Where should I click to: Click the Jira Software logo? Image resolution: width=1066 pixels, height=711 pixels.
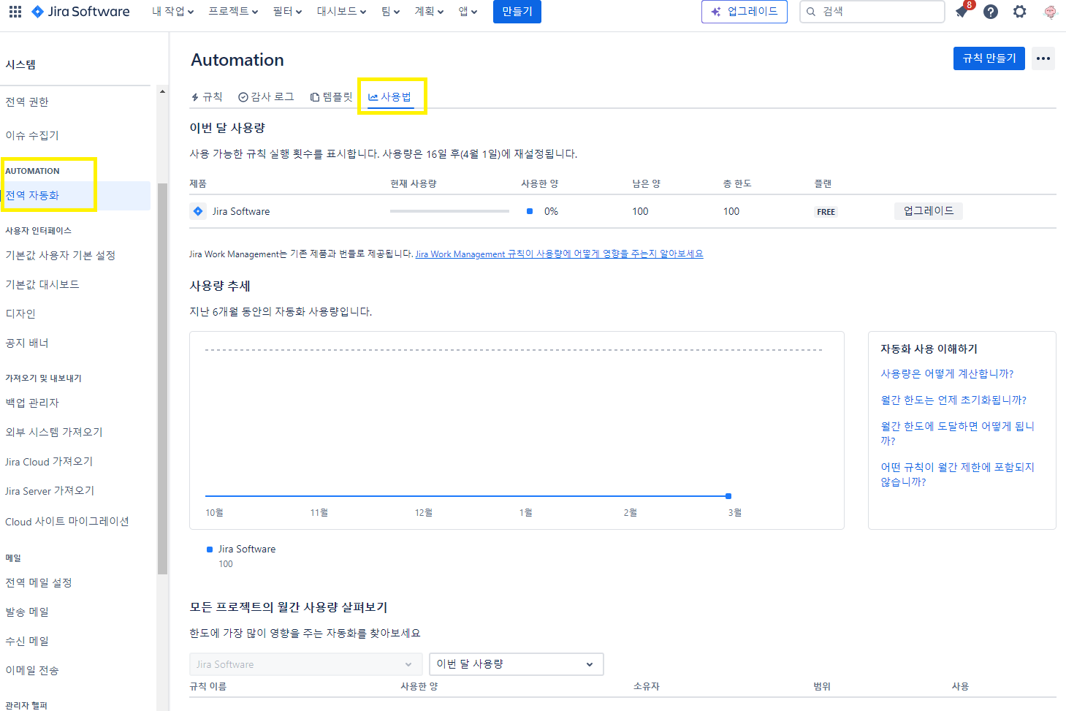(x=80, y=12)
